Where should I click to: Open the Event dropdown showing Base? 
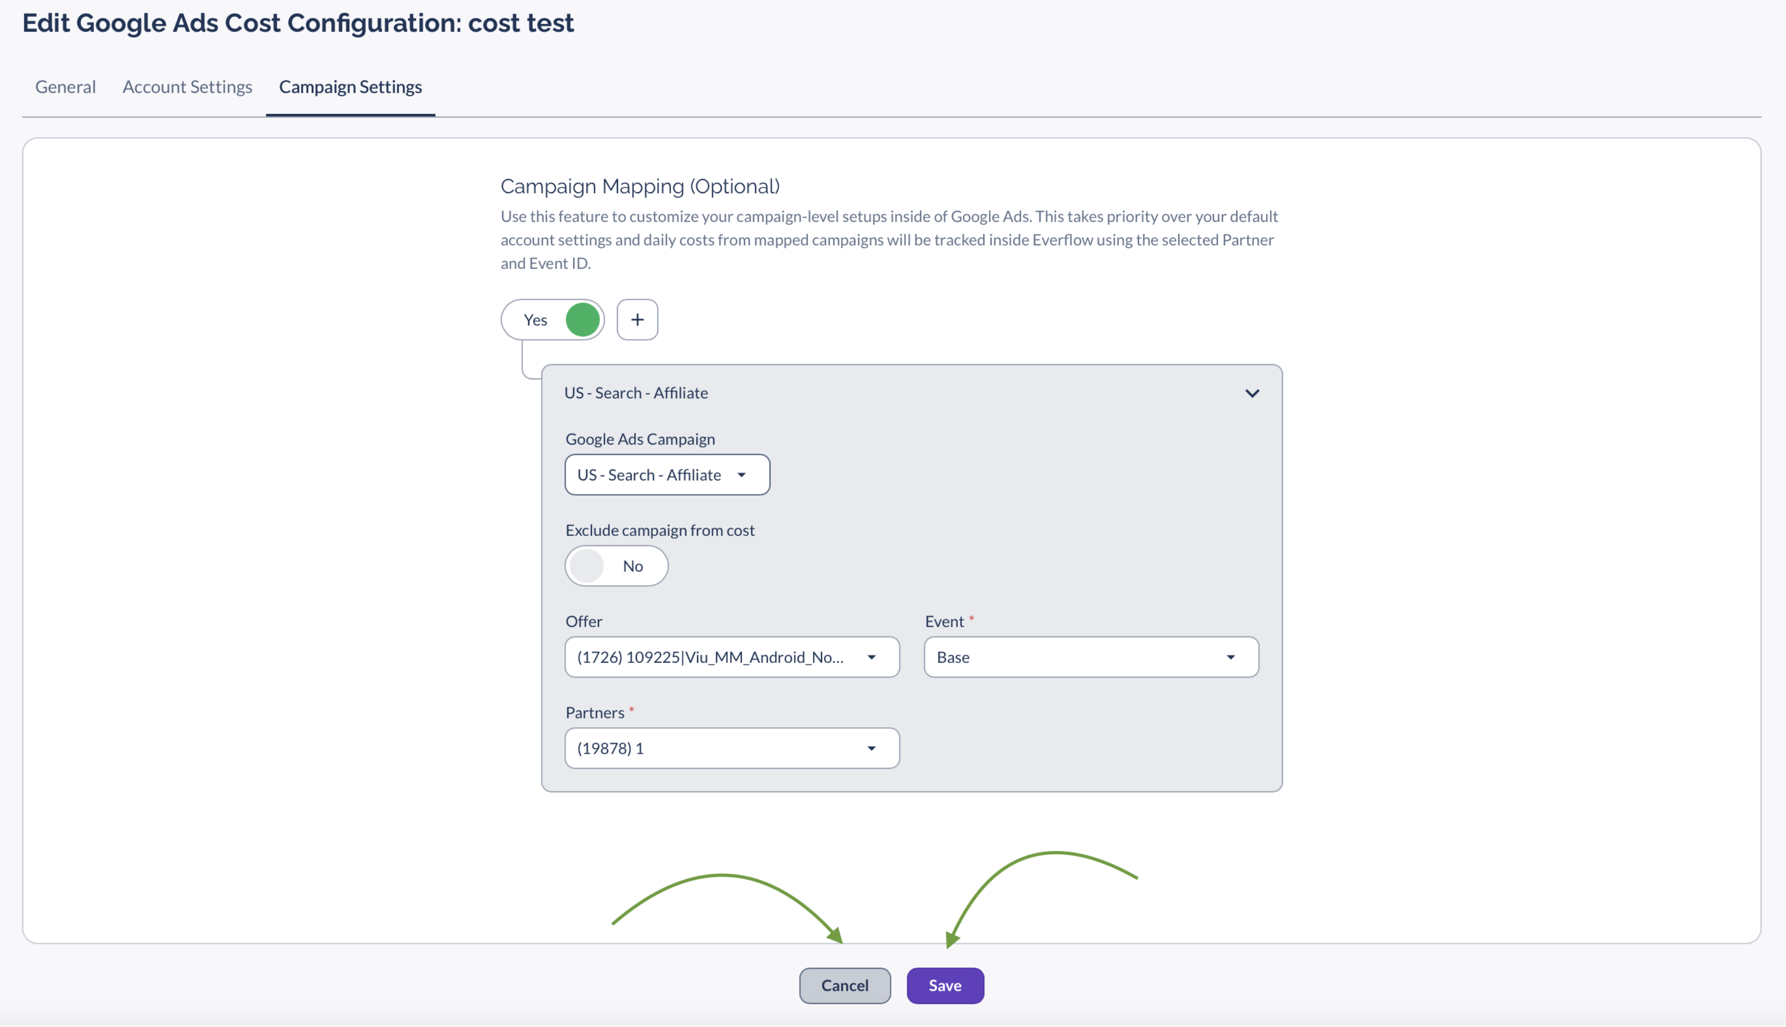(x=1091, y=657)
